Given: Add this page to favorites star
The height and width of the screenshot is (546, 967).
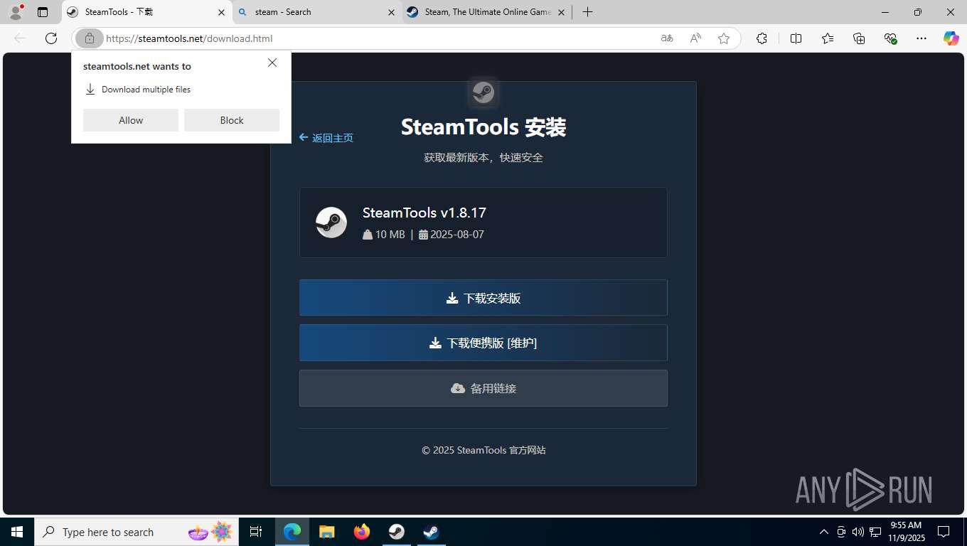Looking at the screenshot, I should 724,38.
